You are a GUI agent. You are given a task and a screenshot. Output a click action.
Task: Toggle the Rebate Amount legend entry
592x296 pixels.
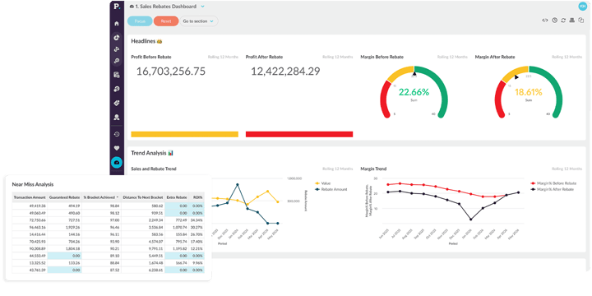tap(331, 189)
